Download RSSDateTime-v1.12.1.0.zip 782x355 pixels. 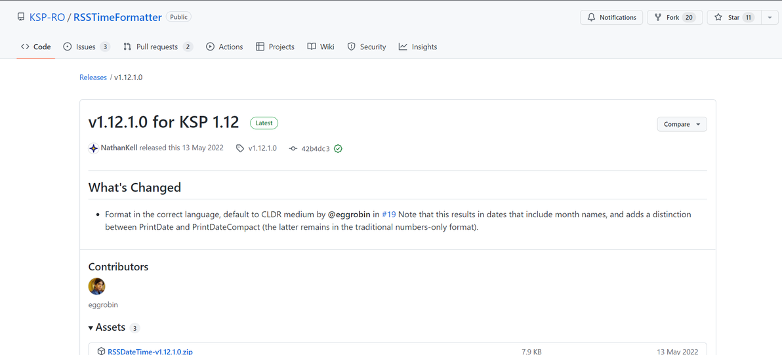150,352
